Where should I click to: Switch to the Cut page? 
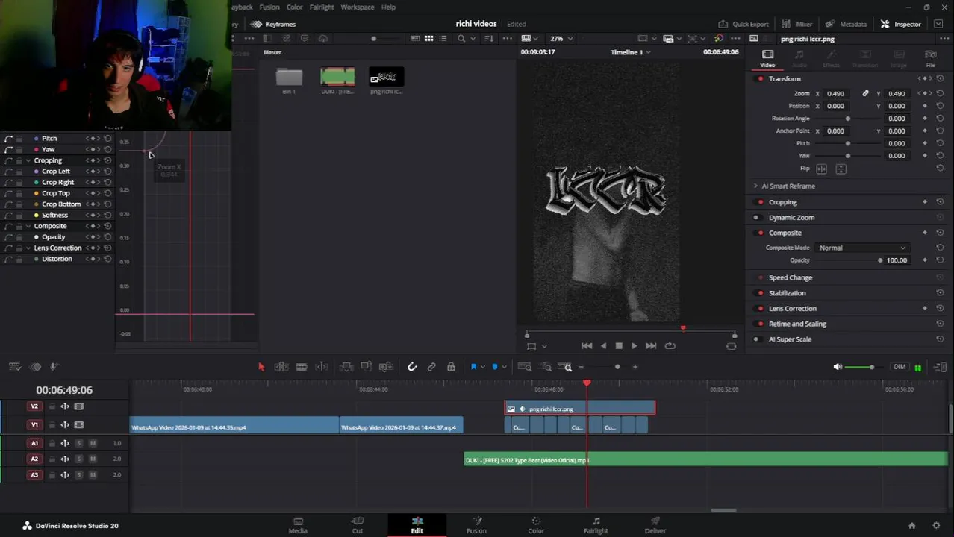coord(358,525)
